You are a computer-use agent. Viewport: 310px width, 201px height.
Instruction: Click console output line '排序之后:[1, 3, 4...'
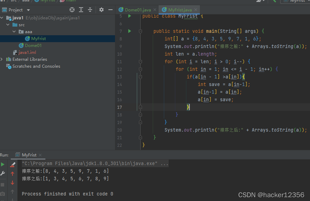(65, 179)
